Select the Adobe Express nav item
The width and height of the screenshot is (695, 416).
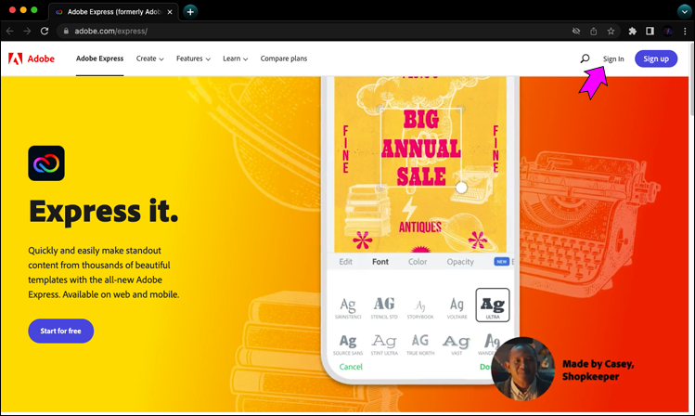99,58
